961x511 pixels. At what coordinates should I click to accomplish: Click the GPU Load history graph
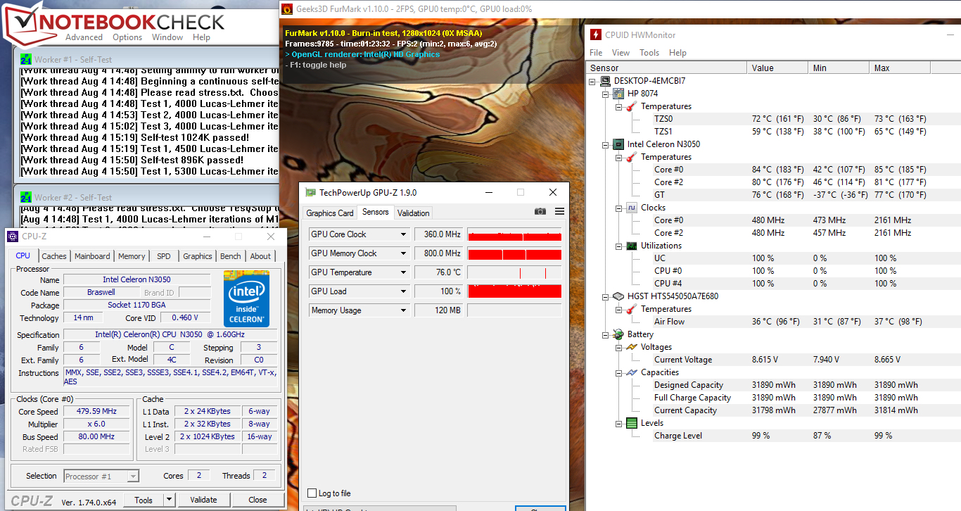pyautogui.click(x=514, y=291)
